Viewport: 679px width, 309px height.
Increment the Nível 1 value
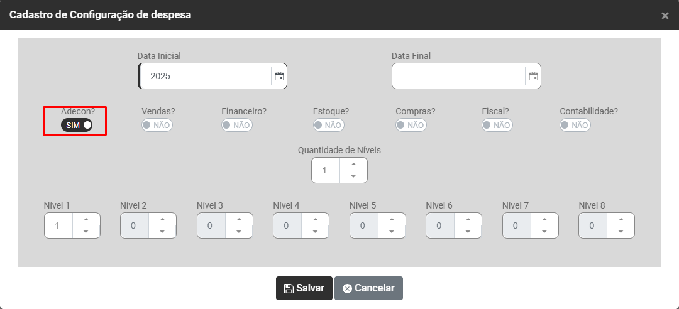[86, 219]
